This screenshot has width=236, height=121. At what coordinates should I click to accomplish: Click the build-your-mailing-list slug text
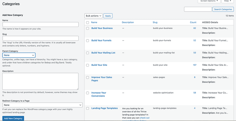[164, 53]
